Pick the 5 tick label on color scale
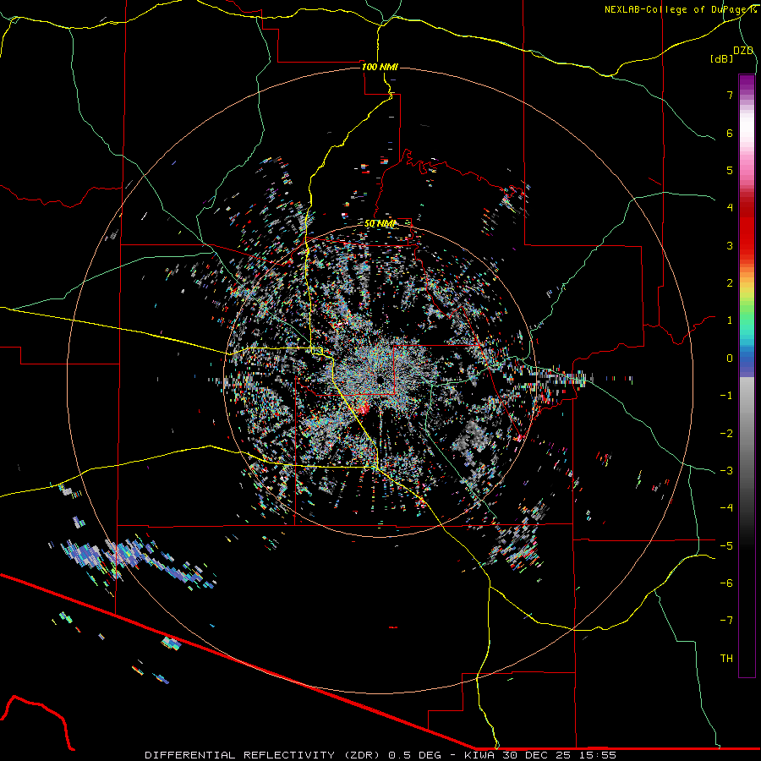The width and height of the screenshot is (761, 761). pos(730,170)
